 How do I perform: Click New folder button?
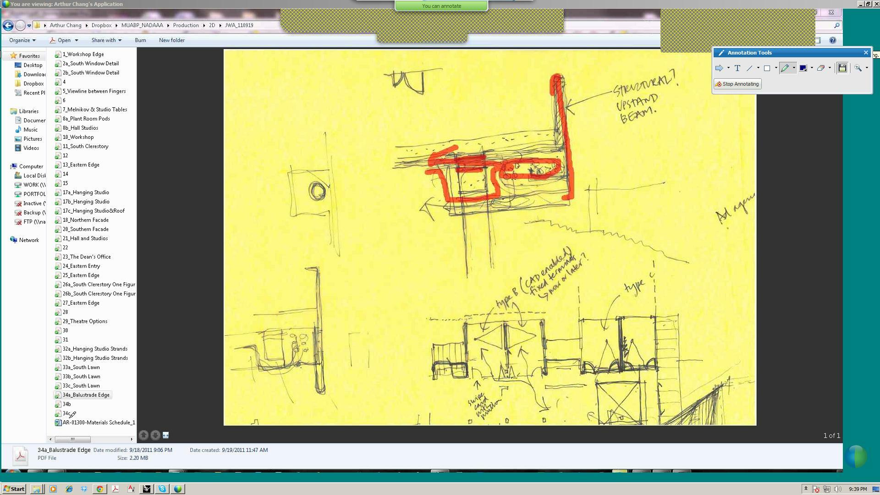pos(171,40)
